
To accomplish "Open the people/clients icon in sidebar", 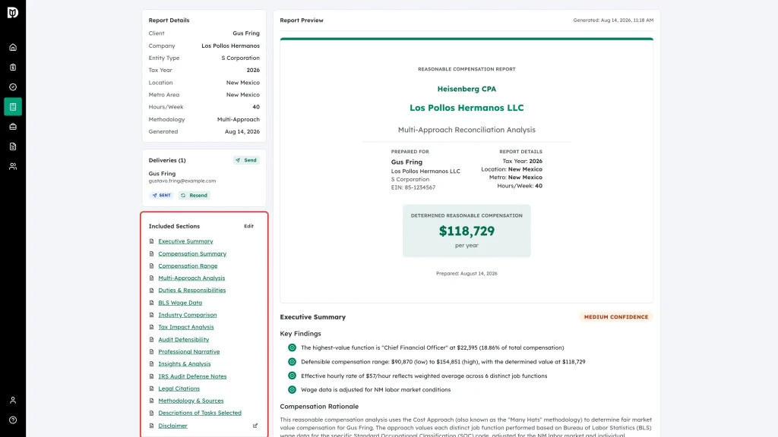I will click(13, 166).
